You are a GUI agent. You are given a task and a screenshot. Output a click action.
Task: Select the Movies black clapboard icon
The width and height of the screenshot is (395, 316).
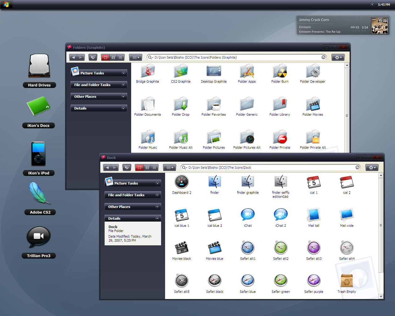coord(182,248)
